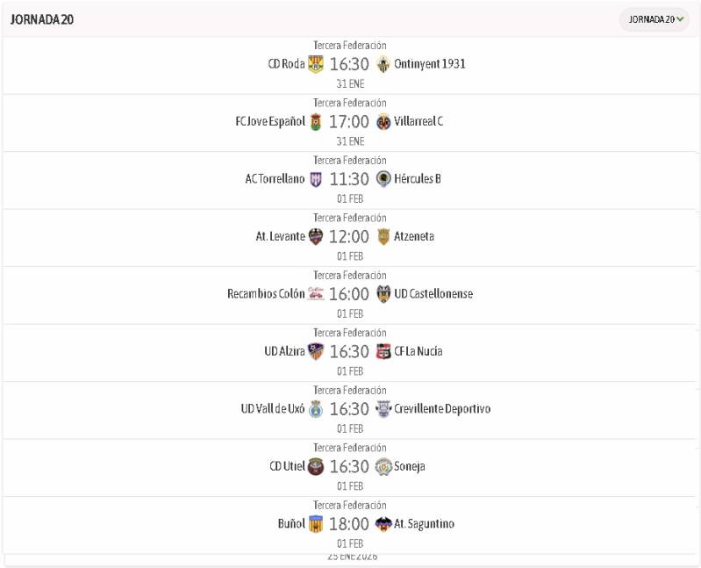Click the Villarreal C yellow crest
The height and width of the screenshot is (568, 701).
(x=383, y=121)
